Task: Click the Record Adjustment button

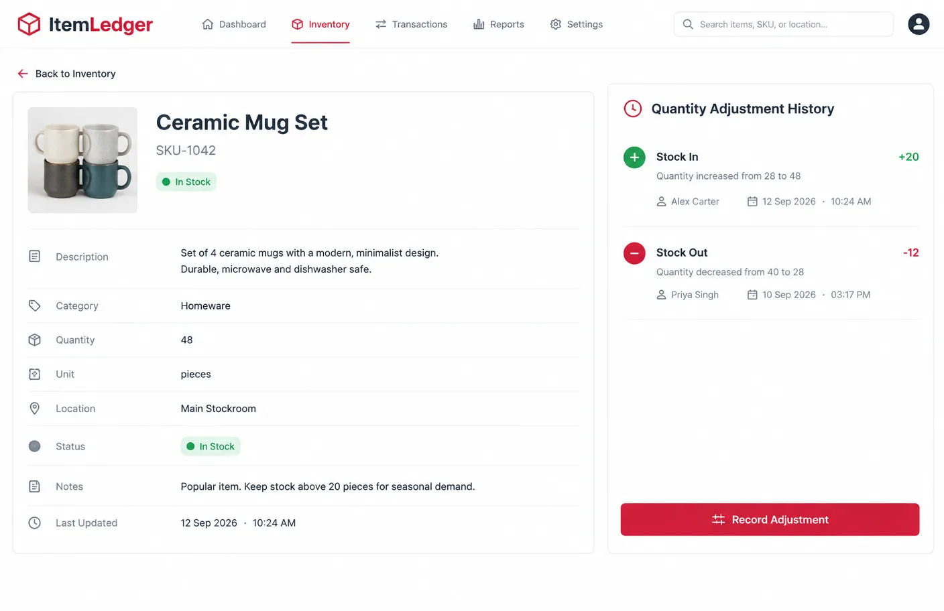Action: click(x=770, y=519)
